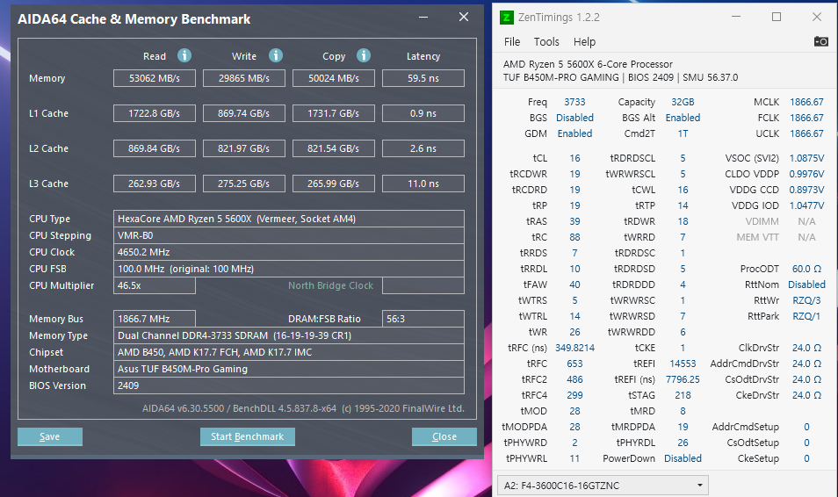Click the empty North Bridge Clock field
Viewport: 838px width, 497px height.
pyautogui.click(x=423, y=285)
